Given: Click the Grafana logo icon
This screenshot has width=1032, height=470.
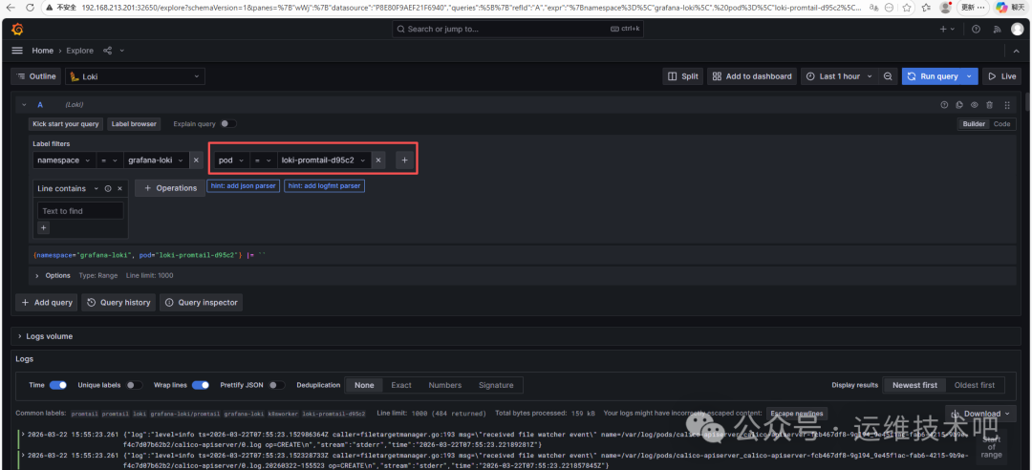Looking at the screenshot, I should pos(18,30).
